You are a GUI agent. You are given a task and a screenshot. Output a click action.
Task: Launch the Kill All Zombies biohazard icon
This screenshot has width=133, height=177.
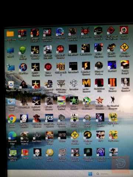tap(75, 135)
